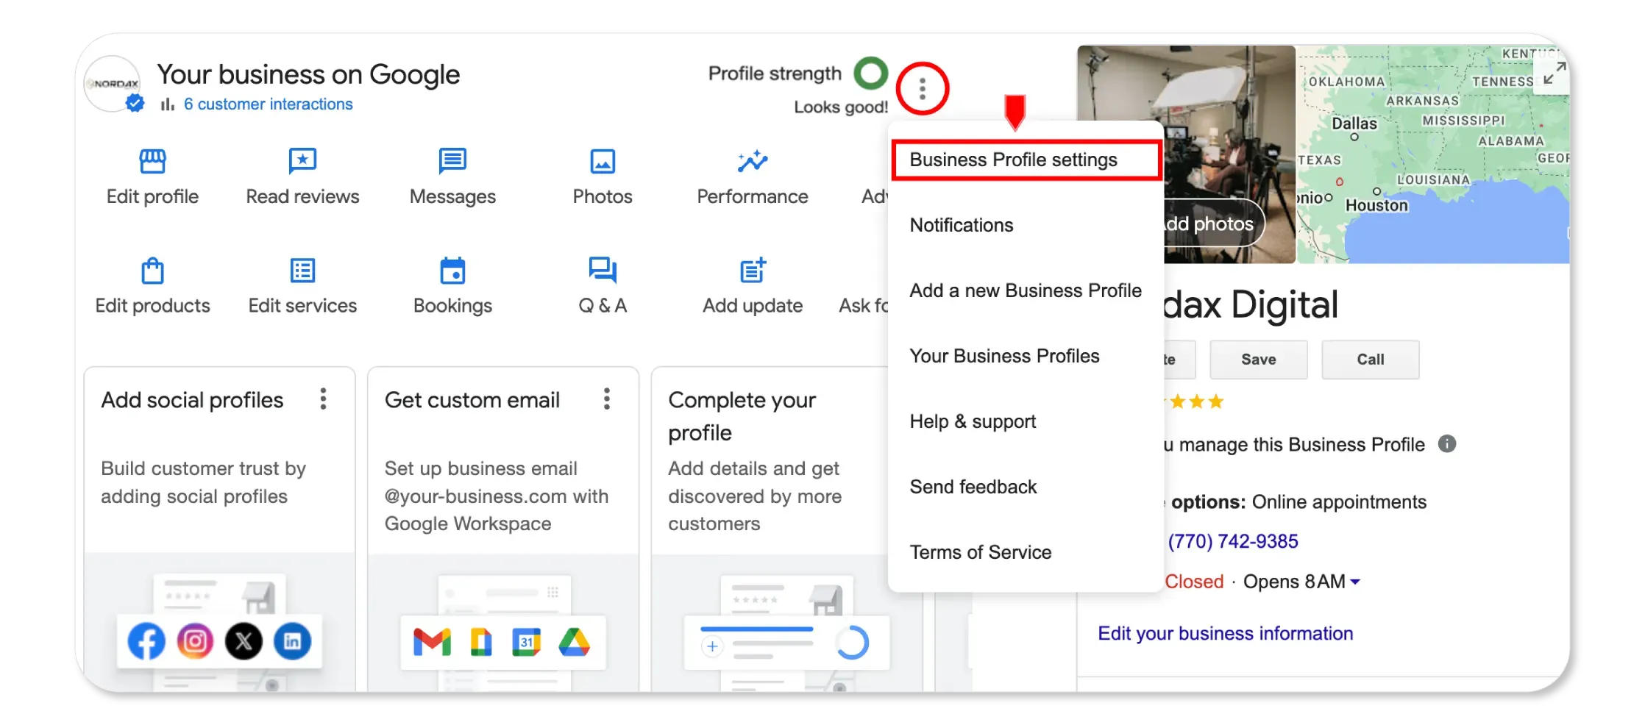Open the Messages icon
The image size is (1645, 725).
click(x=452, y=161)
